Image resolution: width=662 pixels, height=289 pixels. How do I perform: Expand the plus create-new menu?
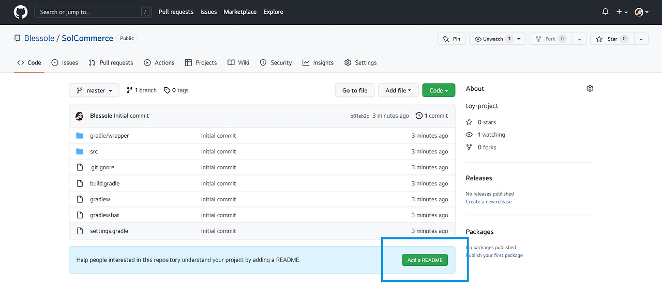pos(622,12)
